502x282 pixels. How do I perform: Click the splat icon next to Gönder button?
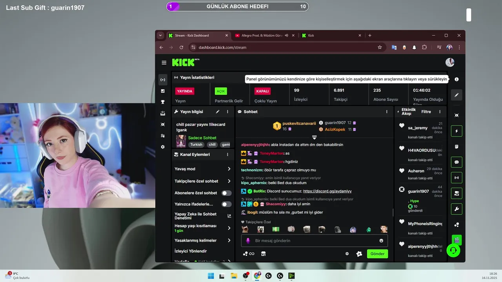(x=359, y=254)
